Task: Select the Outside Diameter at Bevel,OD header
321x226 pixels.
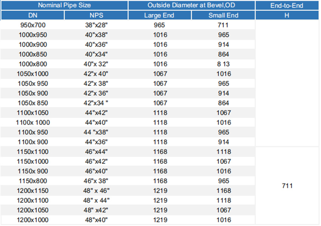Action: [x=191, y=6]
